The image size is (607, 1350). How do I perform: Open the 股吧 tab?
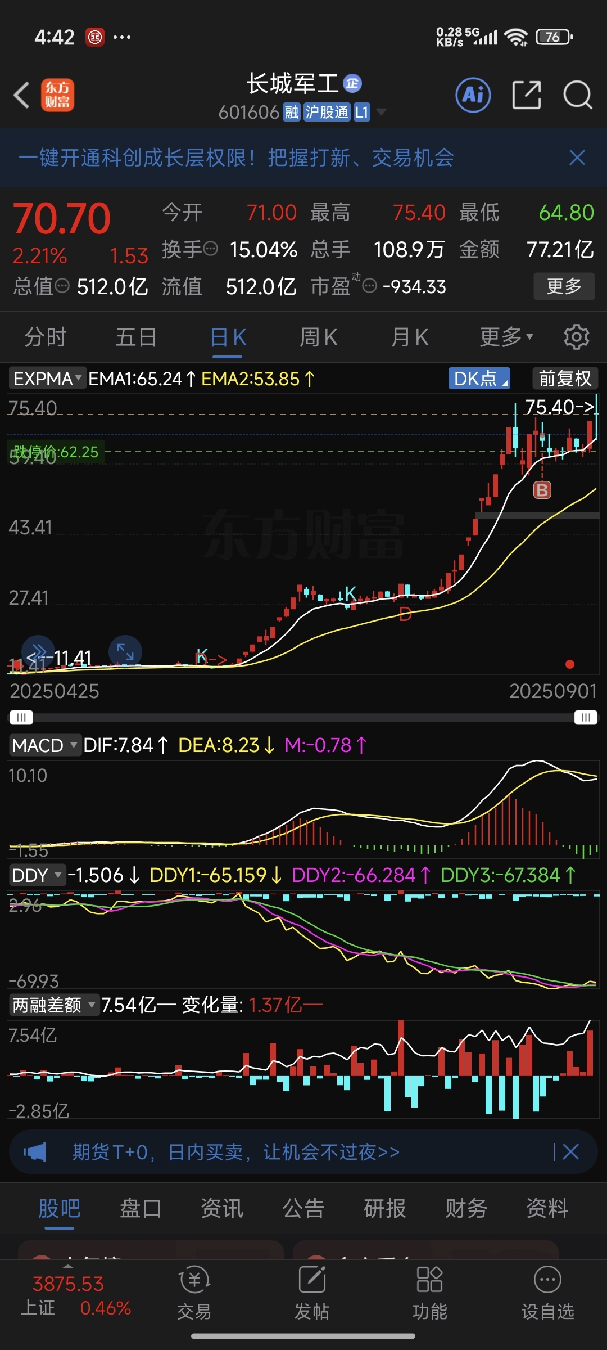coord(59,1208)
